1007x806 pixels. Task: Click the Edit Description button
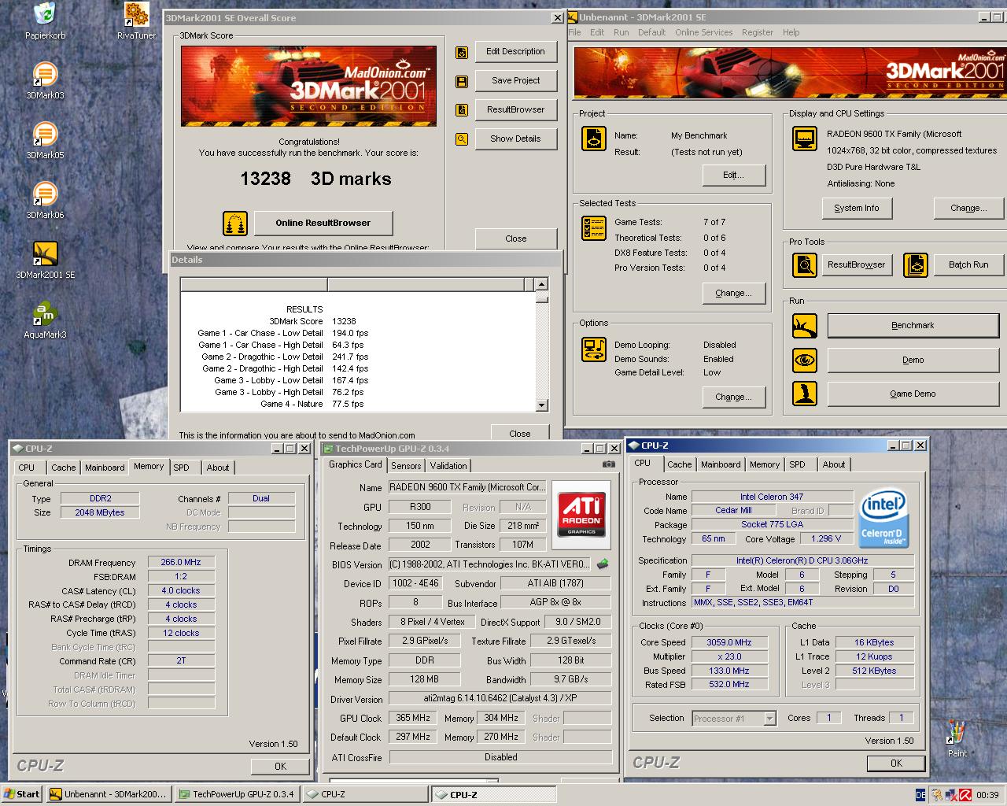coord(515,52)
